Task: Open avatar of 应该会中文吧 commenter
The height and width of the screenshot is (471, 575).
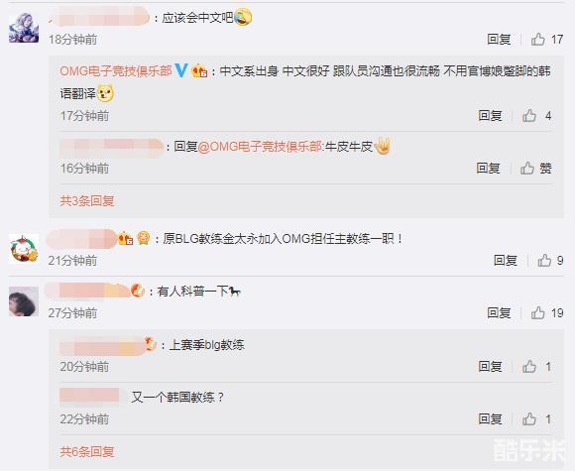Action: coord(24,28)
